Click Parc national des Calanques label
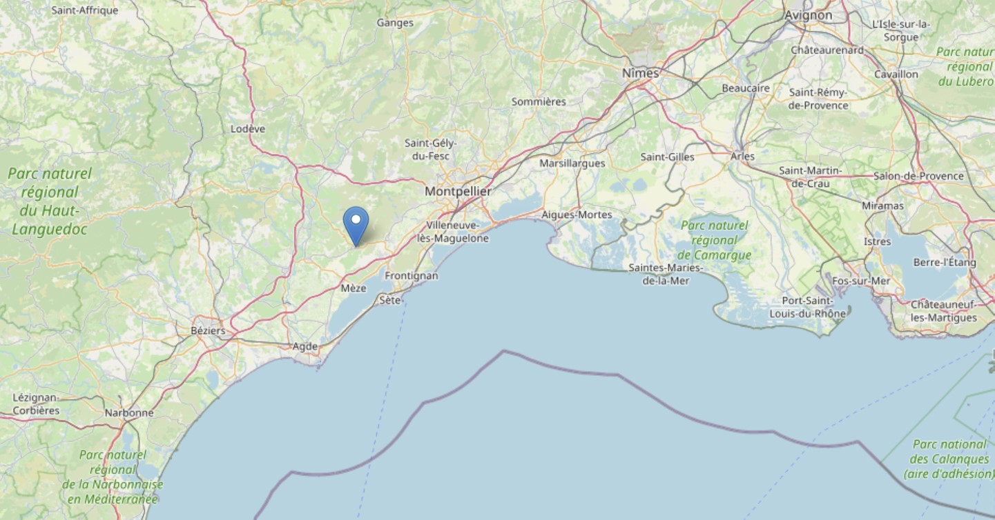This screenshot has width=995, height=520. (949, 459)
